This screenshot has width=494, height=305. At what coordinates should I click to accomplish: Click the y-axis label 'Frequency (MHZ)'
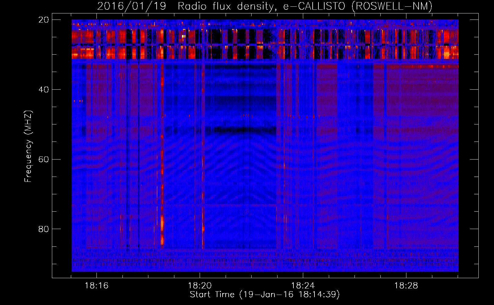pos(28,146)
